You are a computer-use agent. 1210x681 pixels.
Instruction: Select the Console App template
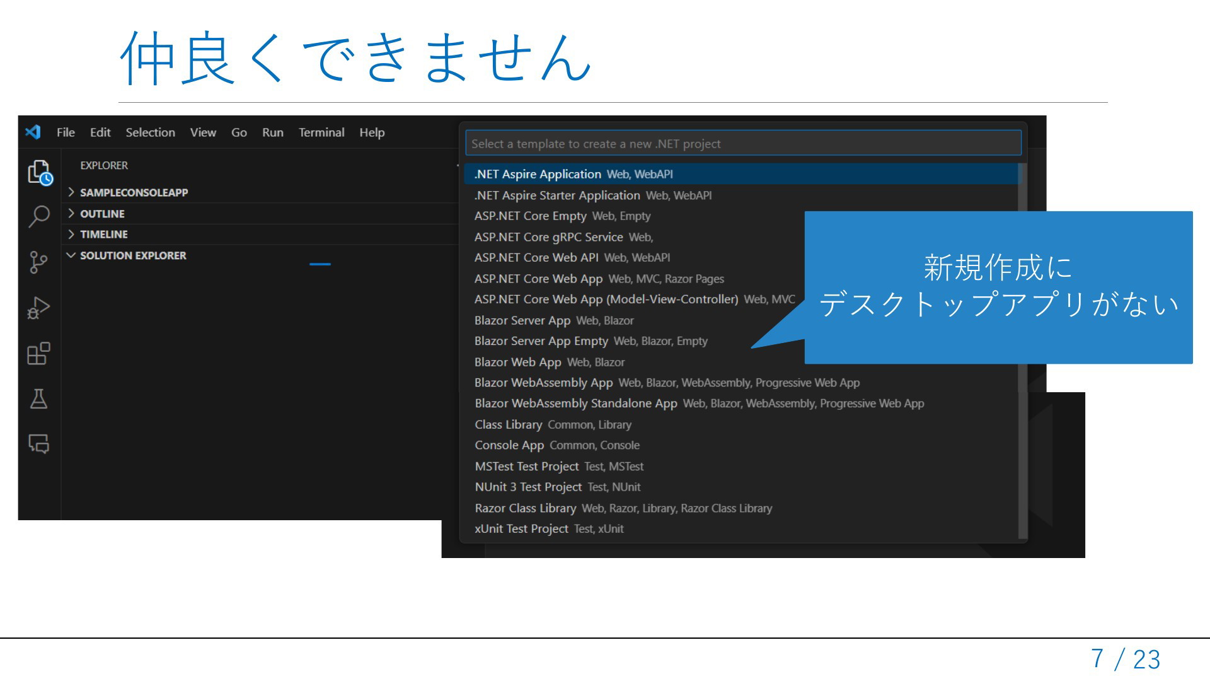pos(509,445)
